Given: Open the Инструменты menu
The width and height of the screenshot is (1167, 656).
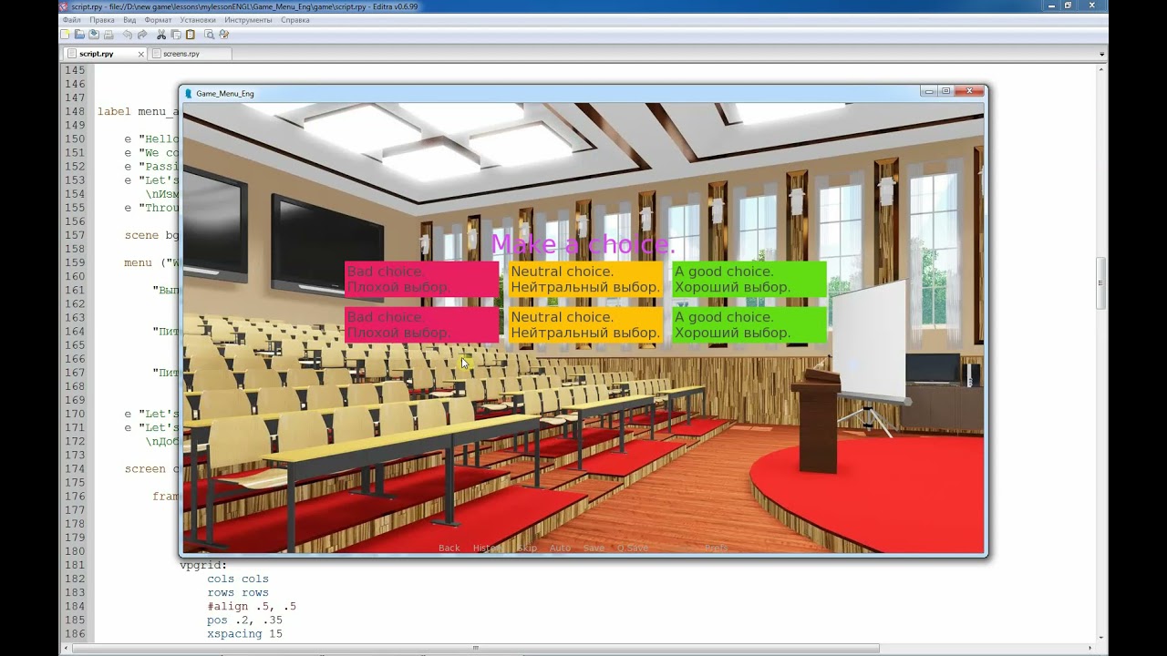Looking at the screenshot, I should click(248, 19).
